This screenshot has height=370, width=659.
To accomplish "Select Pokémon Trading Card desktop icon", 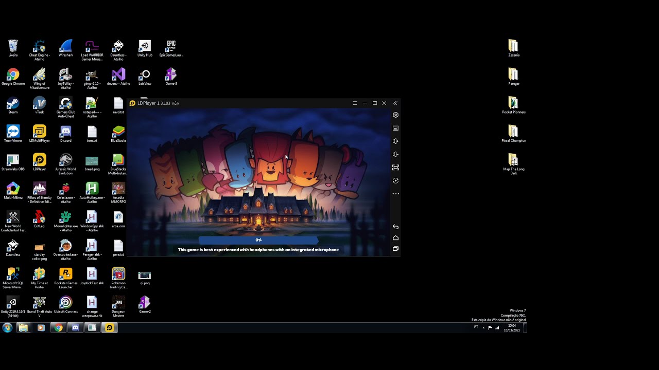I will [x=118, y=278].
